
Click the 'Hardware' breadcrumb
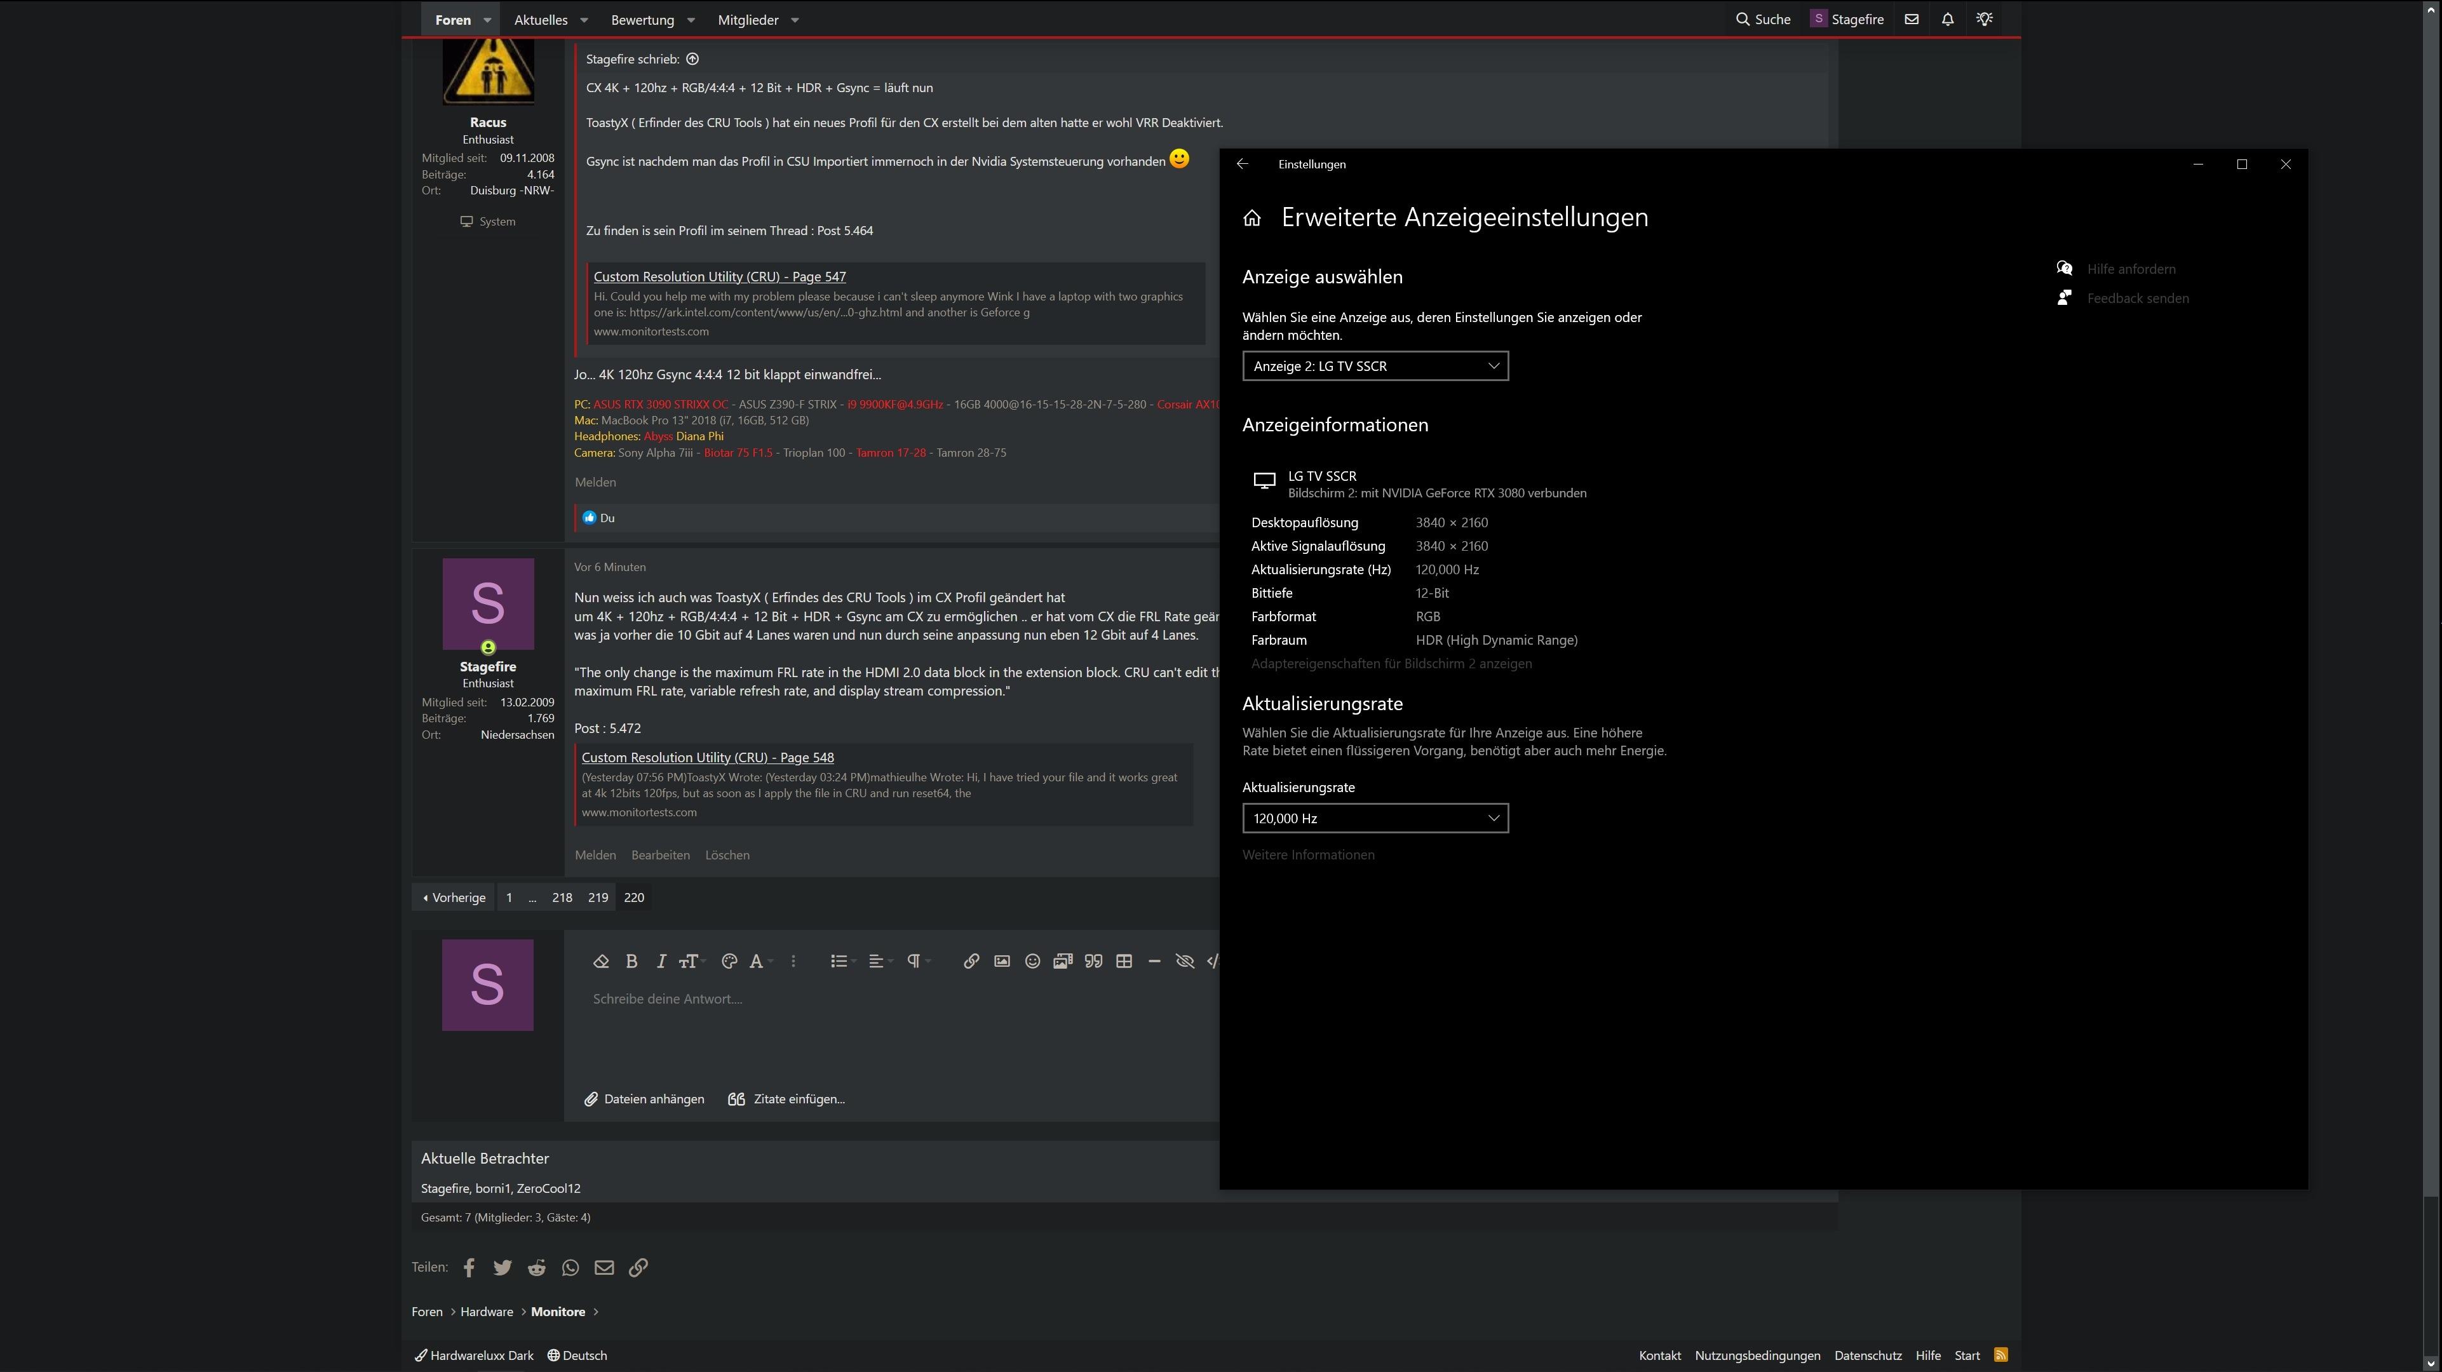click(487, 1311)
